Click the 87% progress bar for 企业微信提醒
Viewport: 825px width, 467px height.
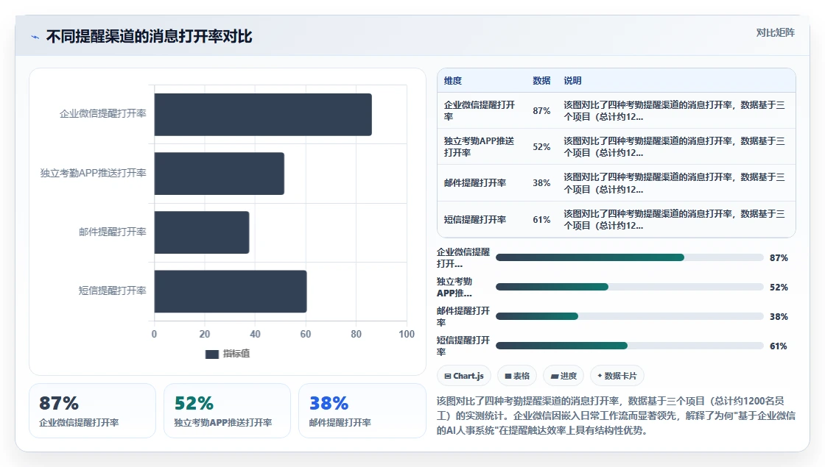pos(629,257)
